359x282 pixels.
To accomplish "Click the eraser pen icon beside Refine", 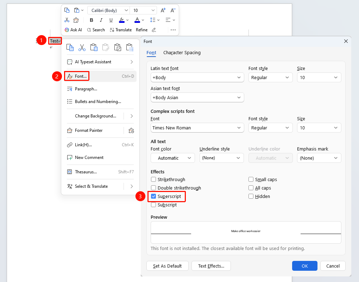I will point(154,30).
